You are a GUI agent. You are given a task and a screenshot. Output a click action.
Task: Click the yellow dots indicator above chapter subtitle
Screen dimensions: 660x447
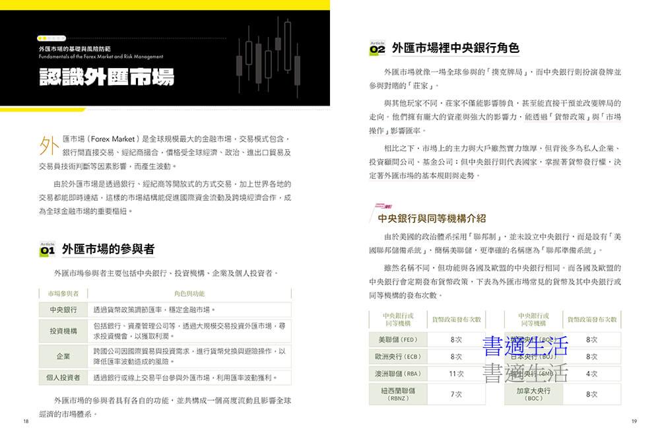click(x=51, y=39)
